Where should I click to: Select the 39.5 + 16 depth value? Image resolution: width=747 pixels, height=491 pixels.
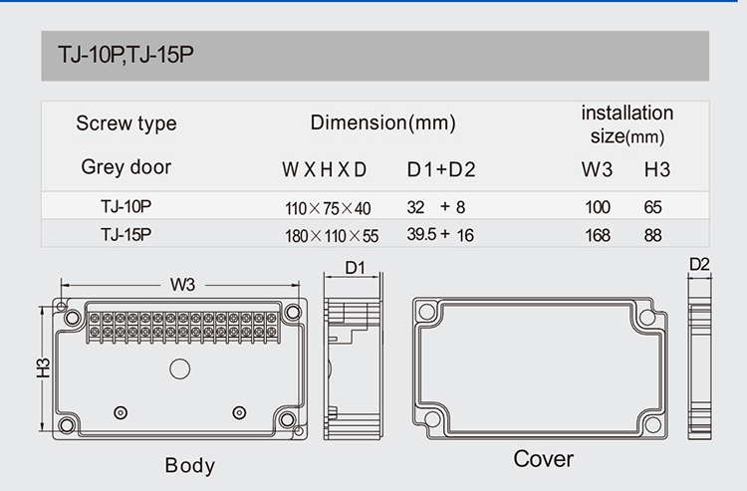[441, 235]
